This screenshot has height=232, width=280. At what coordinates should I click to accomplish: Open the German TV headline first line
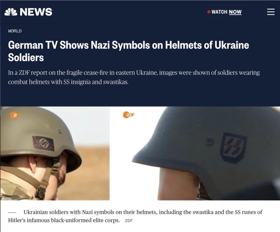click(x=128, y=45)
